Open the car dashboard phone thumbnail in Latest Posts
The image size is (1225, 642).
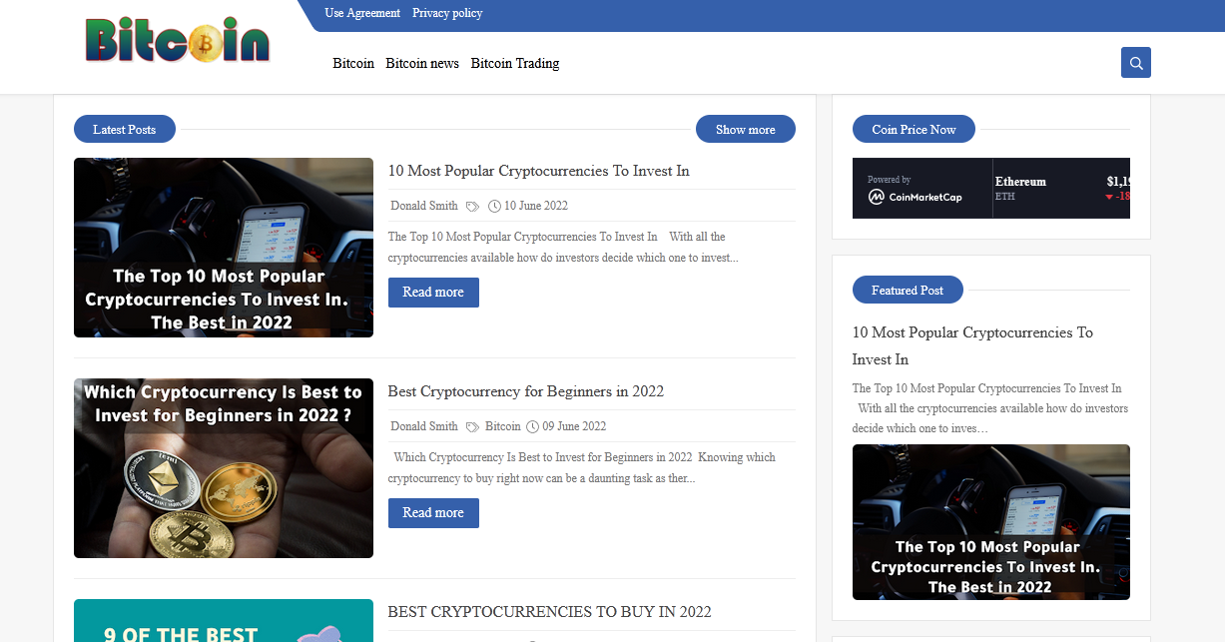pyautogui.click(x=224, y=248)
